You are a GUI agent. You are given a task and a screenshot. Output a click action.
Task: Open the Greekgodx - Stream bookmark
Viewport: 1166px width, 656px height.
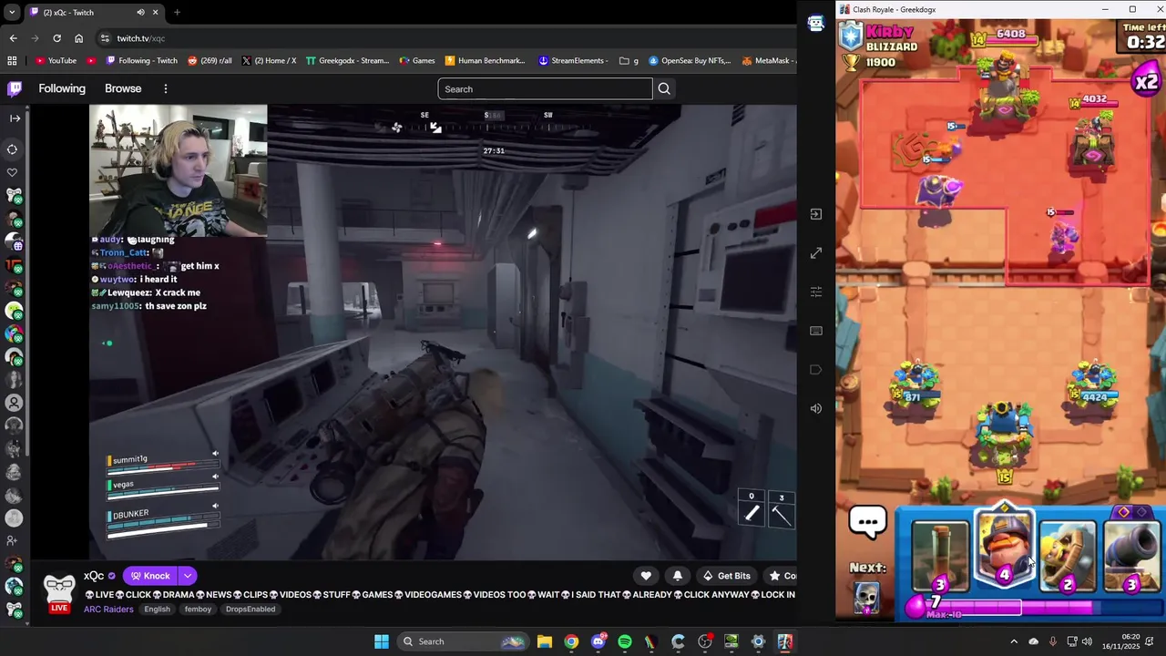347,61
